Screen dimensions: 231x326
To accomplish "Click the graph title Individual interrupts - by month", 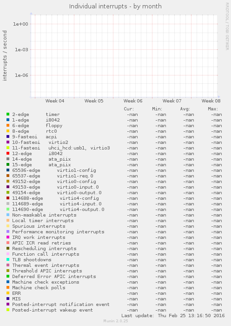I will (115, 7).
